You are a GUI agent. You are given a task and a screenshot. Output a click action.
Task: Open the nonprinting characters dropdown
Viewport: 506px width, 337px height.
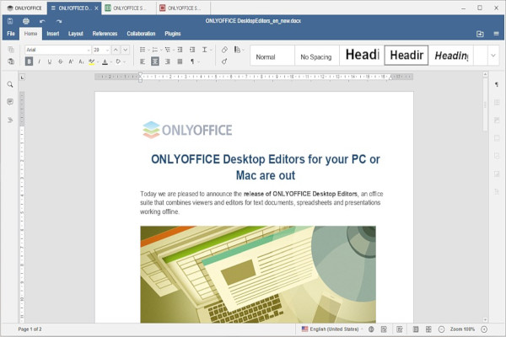pyautogui.click(x=199, y=62)
